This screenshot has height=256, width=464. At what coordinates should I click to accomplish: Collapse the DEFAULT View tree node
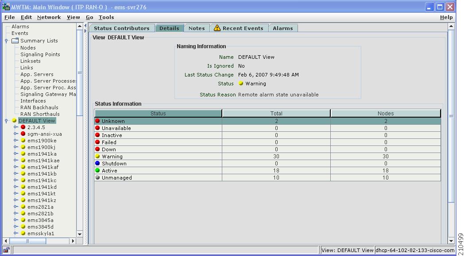6,121
